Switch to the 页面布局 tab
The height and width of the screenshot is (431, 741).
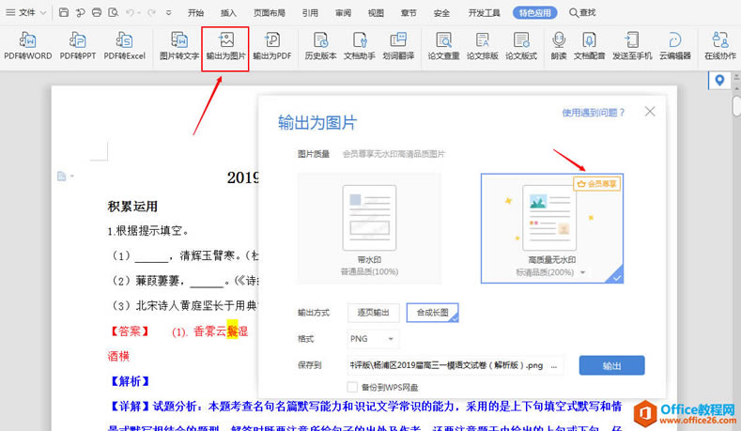pyautogui.click(x=269, y=13)
